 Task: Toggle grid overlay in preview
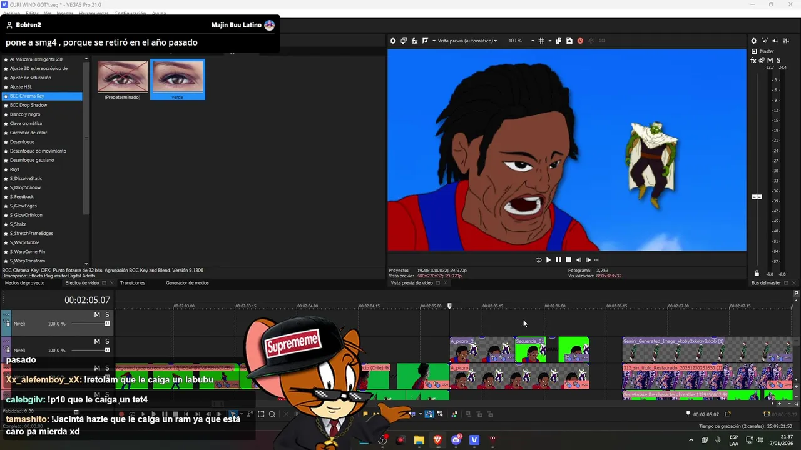(x=541, y=41)
